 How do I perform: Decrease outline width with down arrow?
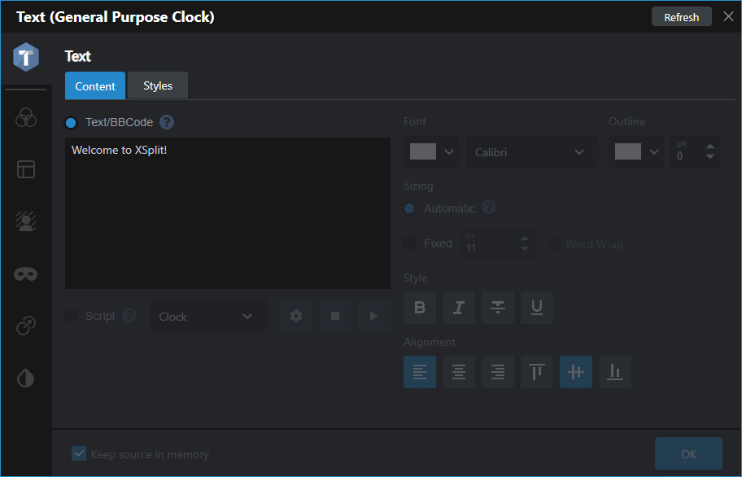coord(709,156)
